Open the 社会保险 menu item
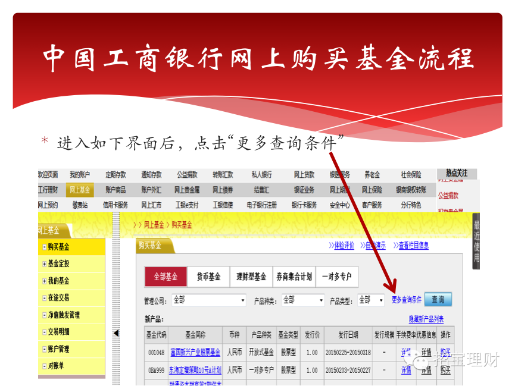 [411, 175]
